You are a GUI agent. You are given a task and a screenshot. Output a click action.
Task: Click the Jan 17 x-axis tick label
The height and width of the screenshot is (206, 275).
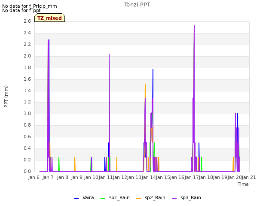tap(191, 177)
